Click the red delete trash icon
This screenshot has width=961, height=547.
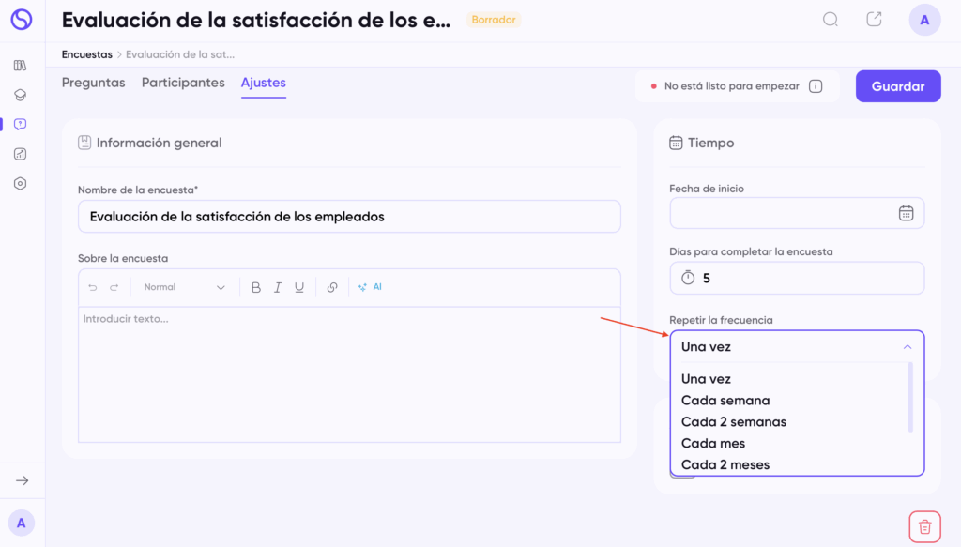coord(924,526)
